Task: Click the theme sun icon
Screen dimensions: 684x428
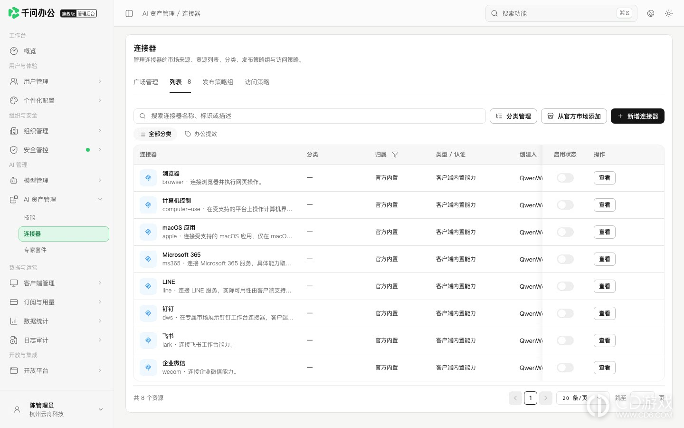Action: [669, 13]
